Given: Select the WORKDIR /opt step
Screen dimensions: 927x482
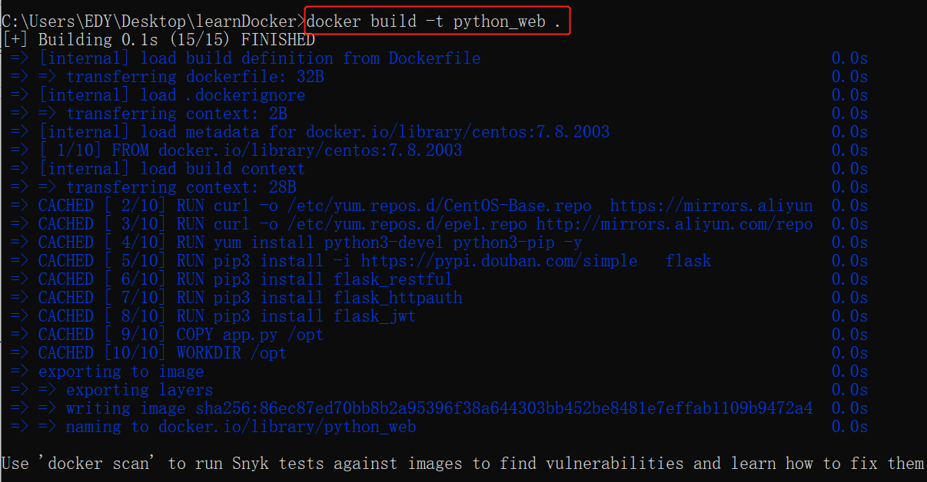Looking at the screenshot, I should point(231,353).
